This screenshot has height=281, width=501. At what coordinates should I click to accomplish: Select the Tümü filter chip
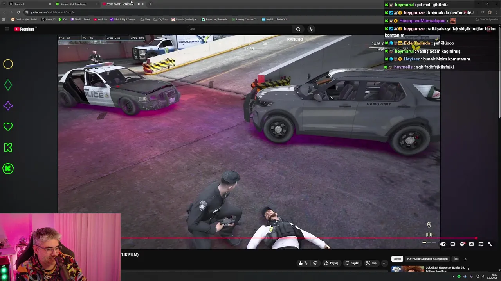click(397, 259)
